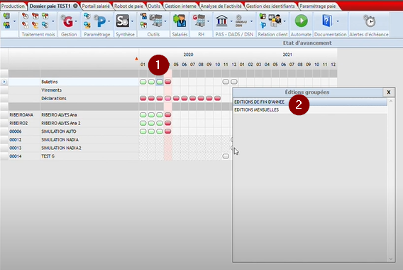Open the Analyse de l'activité tab
The height and width of the screenshot is (270, 403).
coord(221,6)
